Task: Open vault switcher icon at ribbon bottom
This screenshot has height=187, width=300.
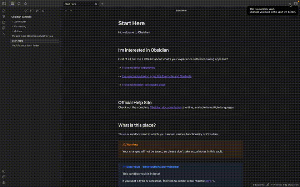Action: [x=4, y=171]
